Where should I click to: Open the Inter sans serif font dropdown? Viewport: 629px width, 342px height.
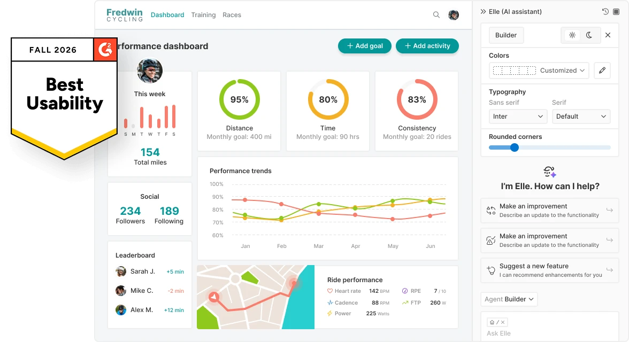point(518,116)
